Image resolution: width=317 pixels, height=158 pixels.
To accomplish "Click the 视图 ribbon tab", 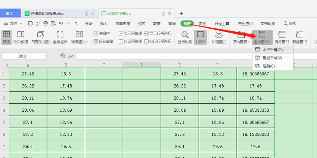I will pos(187,24).
